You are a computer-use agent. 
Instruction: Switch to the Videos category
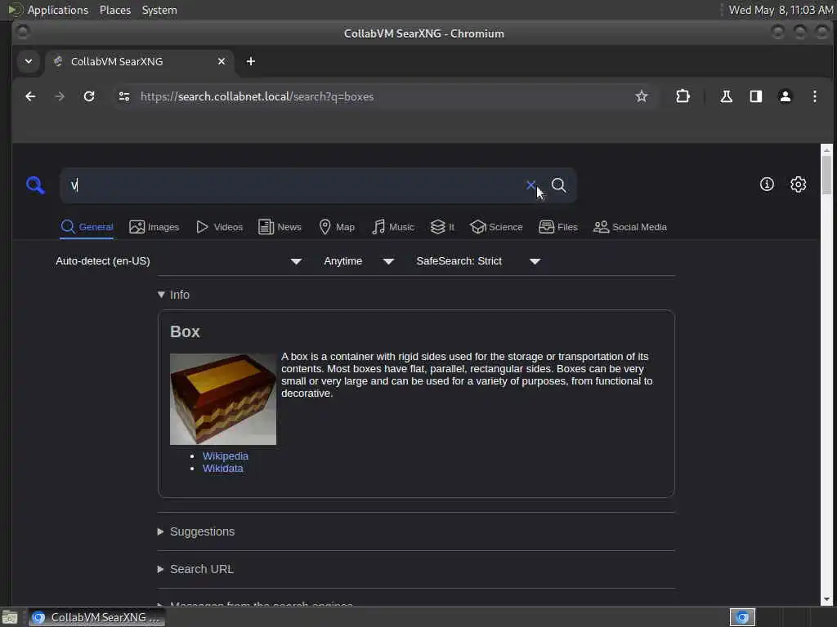pos(219,227)
